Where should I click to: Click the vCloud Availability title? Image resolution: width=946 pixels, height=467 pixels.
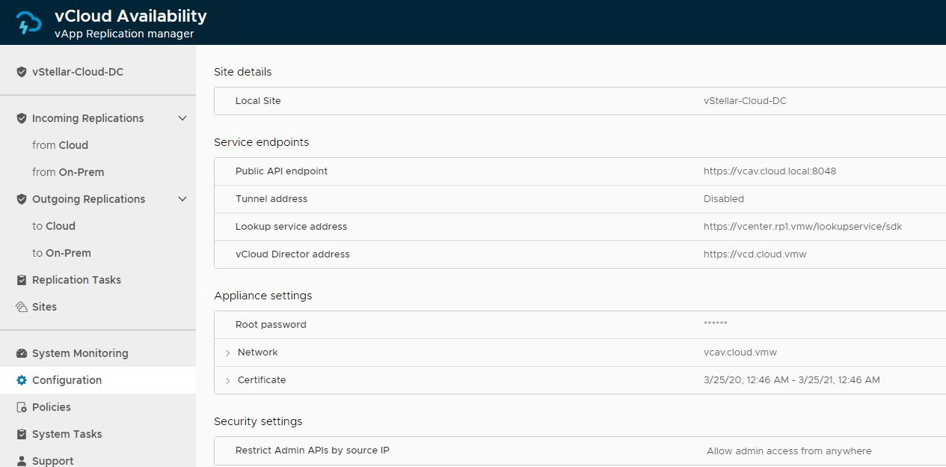tap(131, 16)
